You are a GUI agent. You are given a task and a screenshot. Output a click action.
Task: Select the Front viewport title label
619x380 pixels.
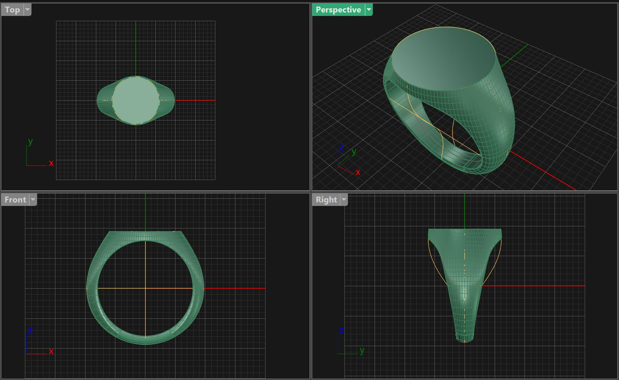pyautogui.click(x=15, y=200)
